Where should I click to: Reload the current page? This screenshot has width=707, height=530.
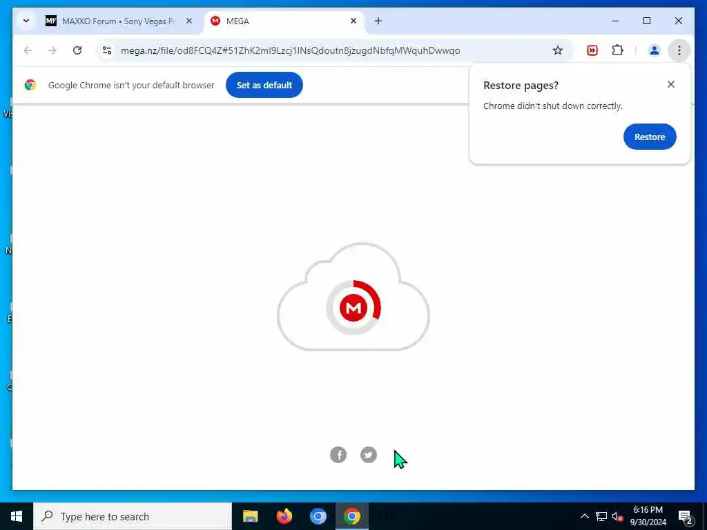point(77,50)
